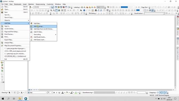Open the Catalog window toolbar icon

coord(58,7)
